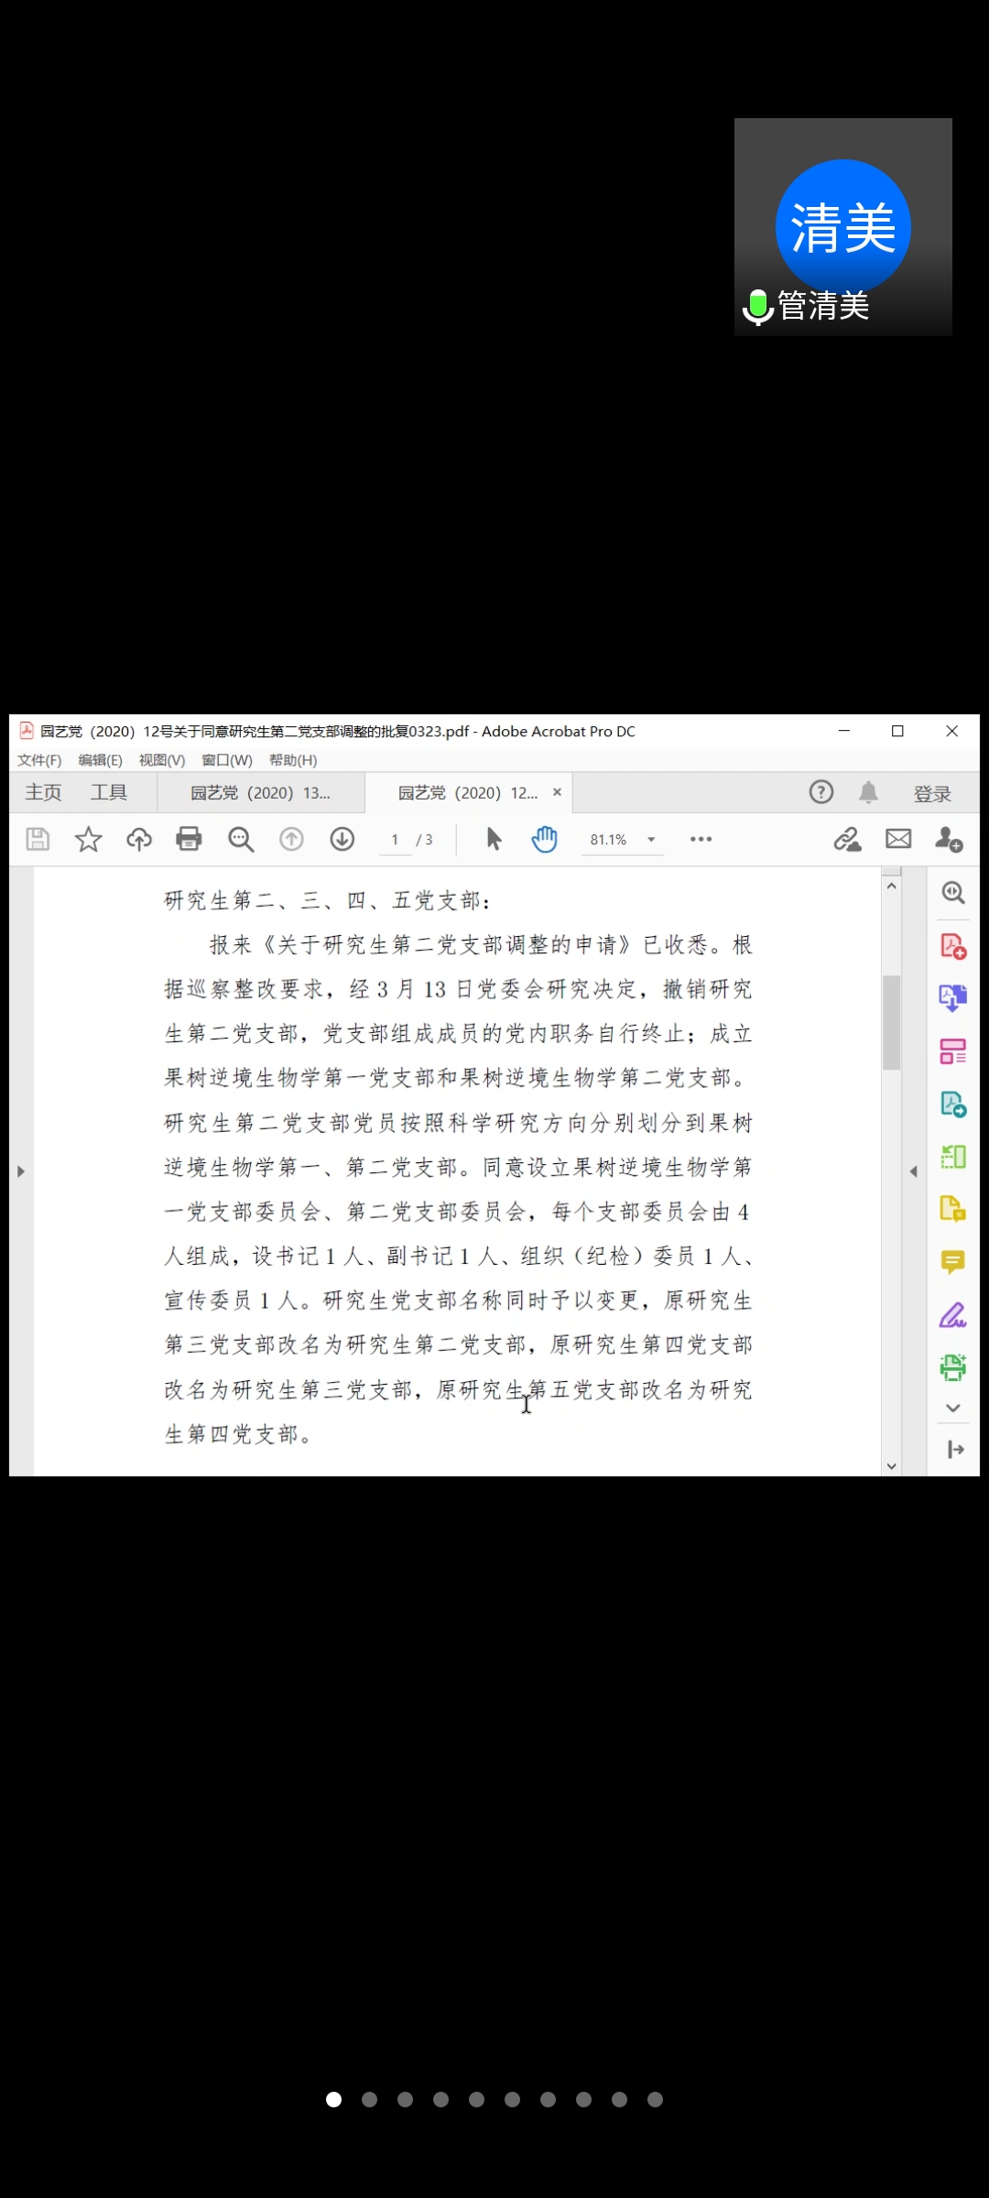989x2198 pixels.
Task: Collapse the right tools pane arrow
Action: tap(913, 1170)
